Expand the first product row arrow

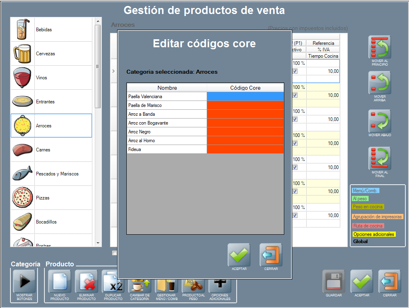[114, 71]
